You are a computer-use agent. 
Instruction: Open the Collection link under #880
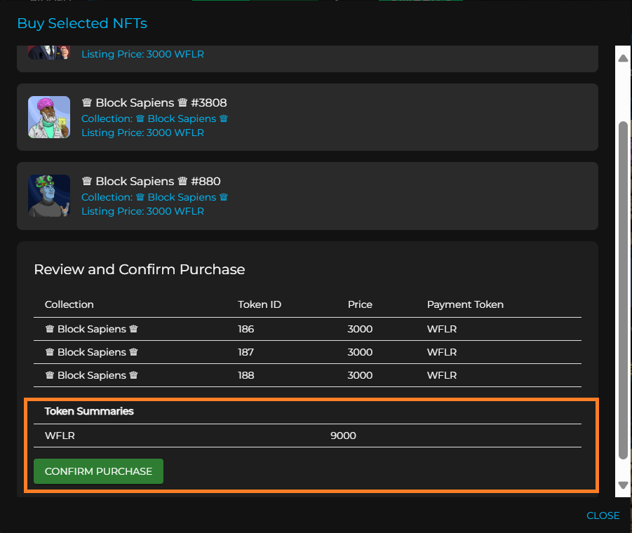tap(155, 197)
